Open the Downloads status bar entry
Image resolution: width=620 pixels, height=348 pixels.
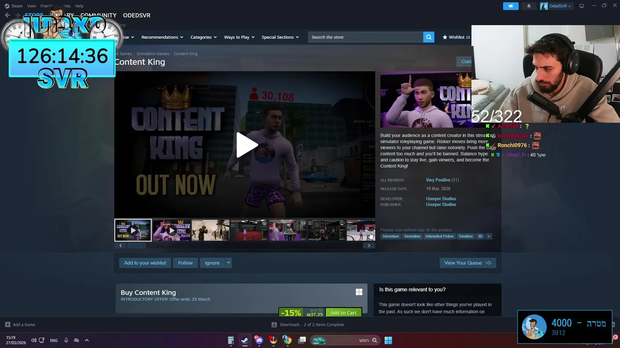(x=308, y=325)
